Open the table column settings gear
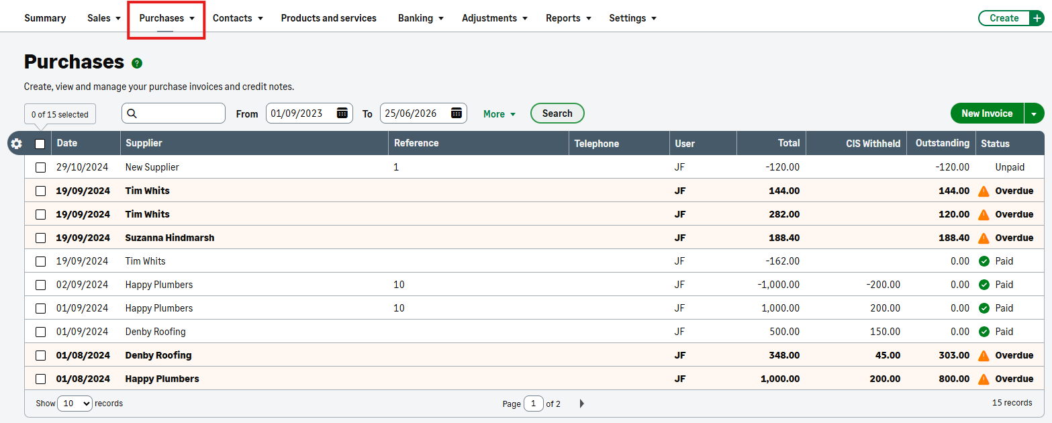The image size is (1052, 423). pos(17,144)
